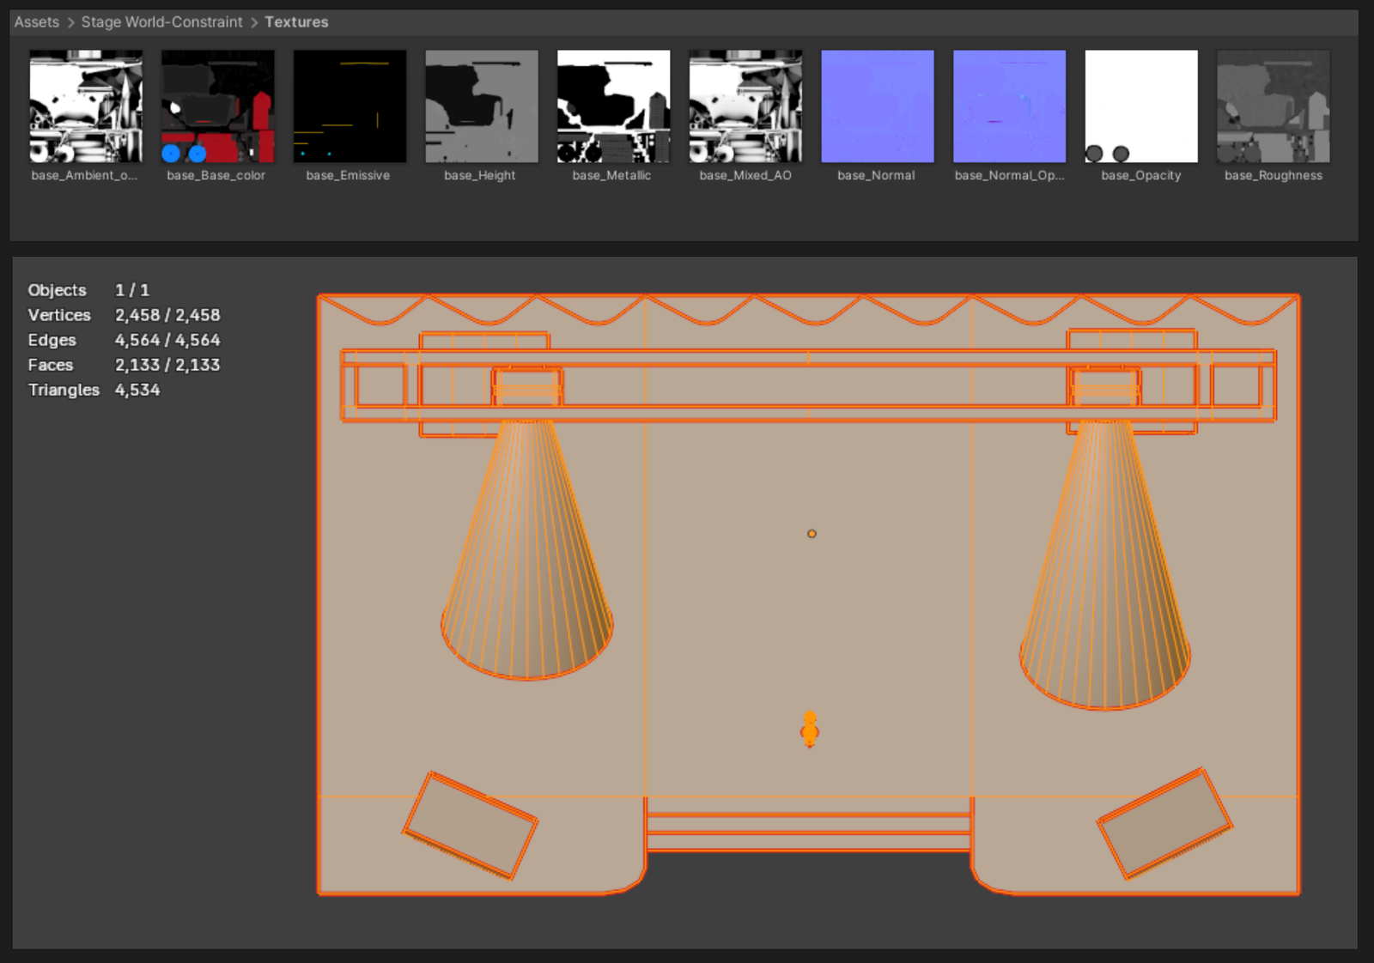This screenshot has height=963, width=1374.
Task: Click the bottom-left tilted rectangular panel
Action: pos(470,825)
